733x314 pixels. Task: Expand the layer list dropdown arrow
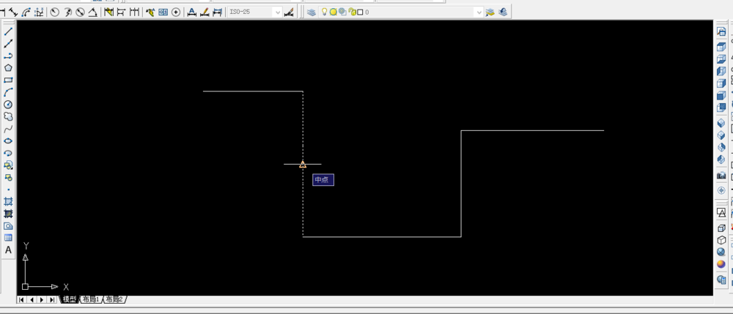[479, 12]
